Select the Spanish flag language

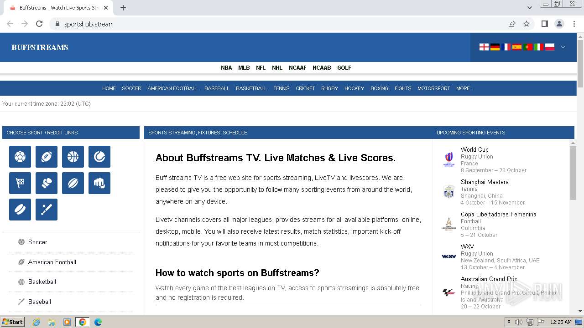click(x=517, y=47)
